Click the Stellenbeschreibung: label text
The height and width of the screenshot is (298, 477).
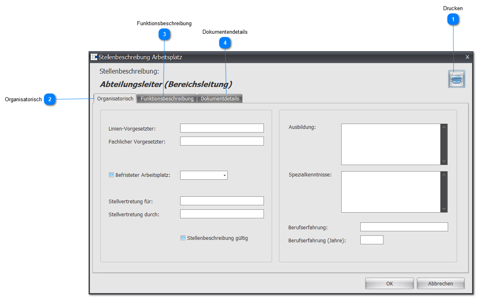pos(129,71)
